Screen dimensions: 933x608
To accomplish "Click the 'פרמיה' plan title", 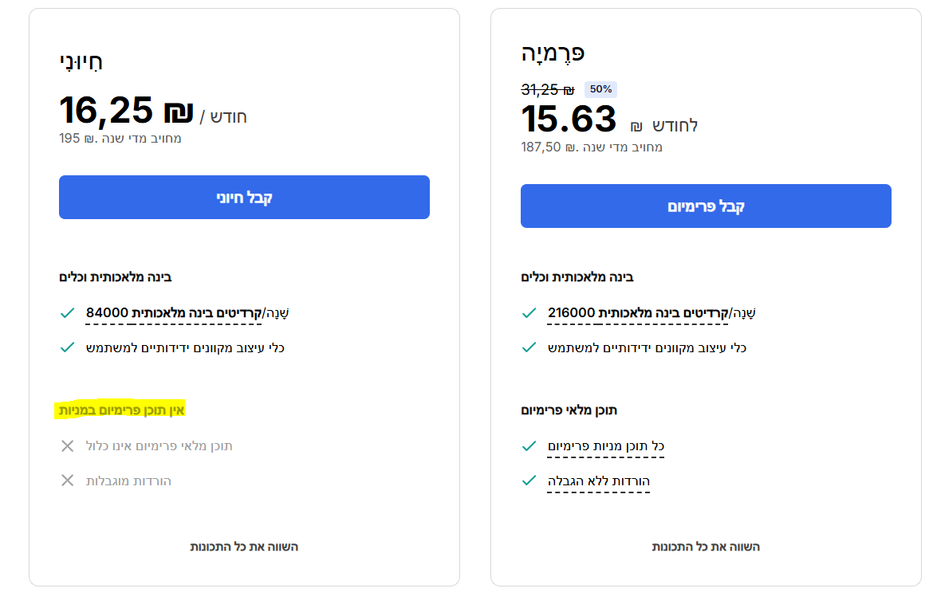I will pyautogui.click(x=553, y=53).
